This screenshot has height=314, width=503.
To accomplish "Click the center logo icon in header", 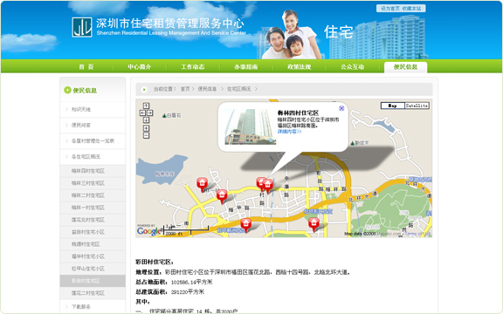I will coord(82,27).
